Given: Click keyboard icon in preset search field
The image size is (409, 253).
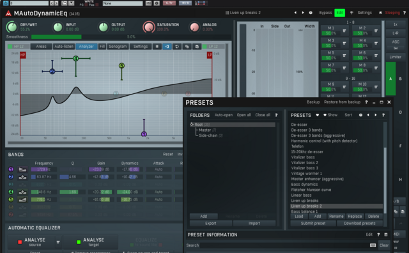Looking at the screenshot, I should (x=373, y=245).
